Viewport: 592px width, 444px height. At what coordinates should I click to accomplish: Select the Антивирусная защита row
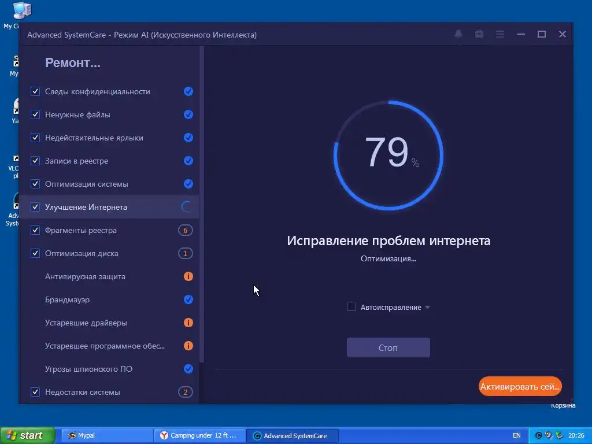click(x=109, y=276)
